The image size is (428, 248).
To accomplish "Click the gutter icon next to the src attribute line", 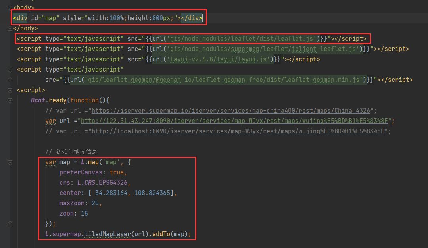I will (x=10, y=80).
